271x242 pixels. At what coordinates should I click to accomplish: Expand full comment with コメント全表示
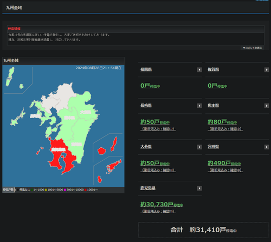253,48
